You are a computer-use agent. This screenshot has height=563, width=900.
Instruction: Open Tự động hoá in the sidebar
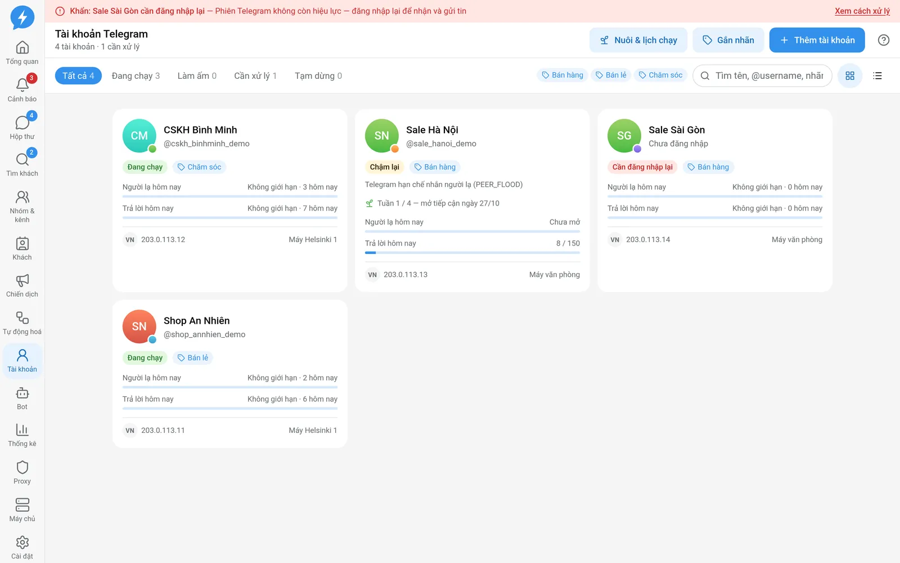pyautogui.click(x=22, y=324)
